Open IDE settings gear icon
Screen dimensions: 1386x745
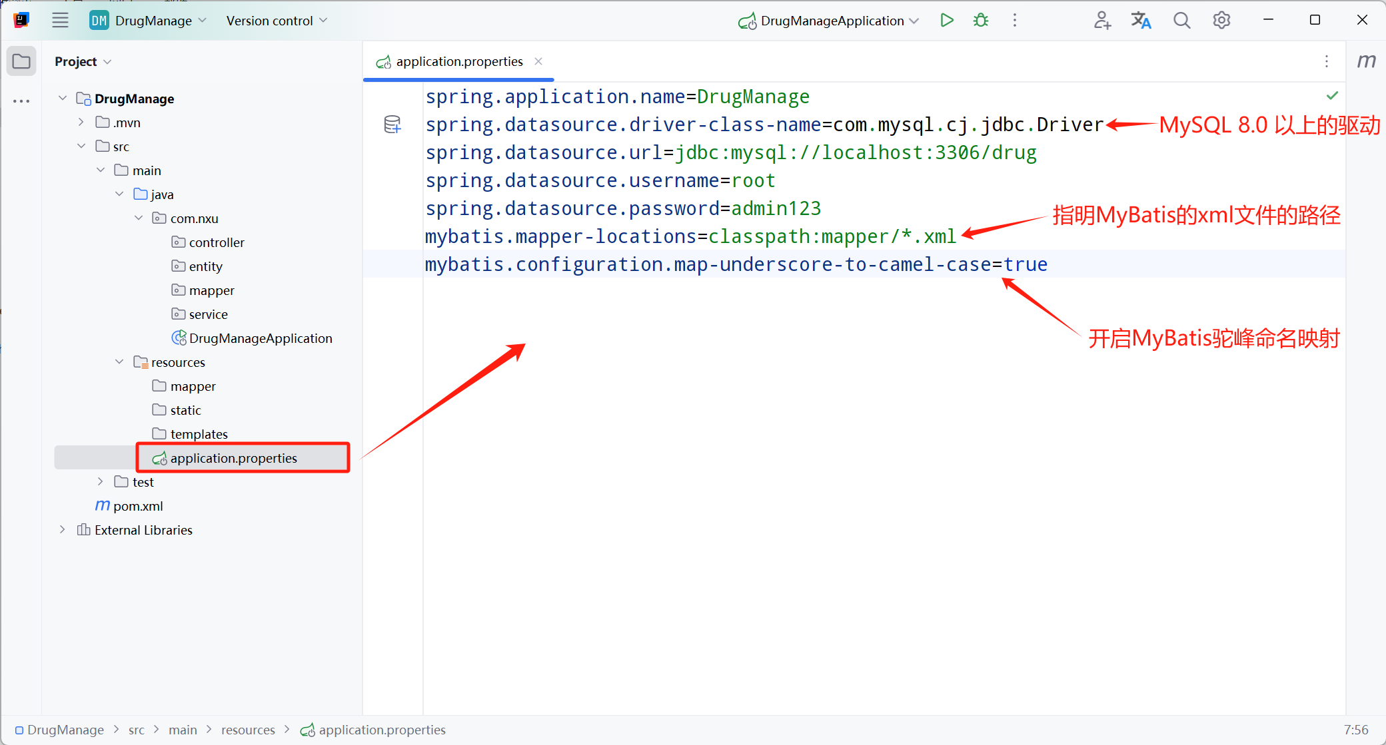tap(1221, 21)
